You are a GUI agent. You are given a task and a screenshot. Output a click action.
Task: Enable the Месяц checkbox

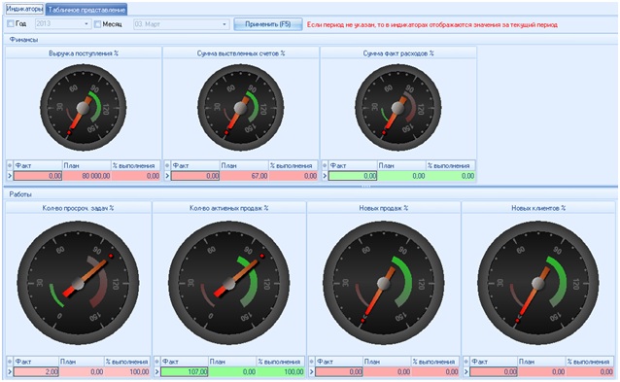pyautogui.click(x=98, y=24)
